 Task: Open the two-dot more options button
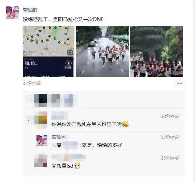click(180, 83)
